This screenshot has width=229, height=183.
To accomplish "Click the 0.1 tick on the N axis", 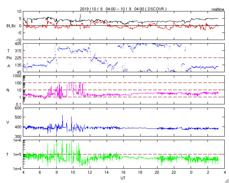I will tap(19, 104).
